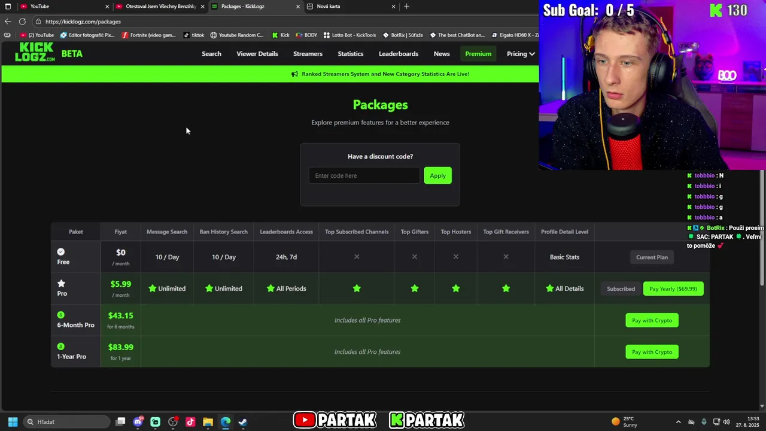This screenshot has width=766, height=431.
Task: Switch to the Nová karta tab
Action: pyautogui.click(x=352, y=7)
